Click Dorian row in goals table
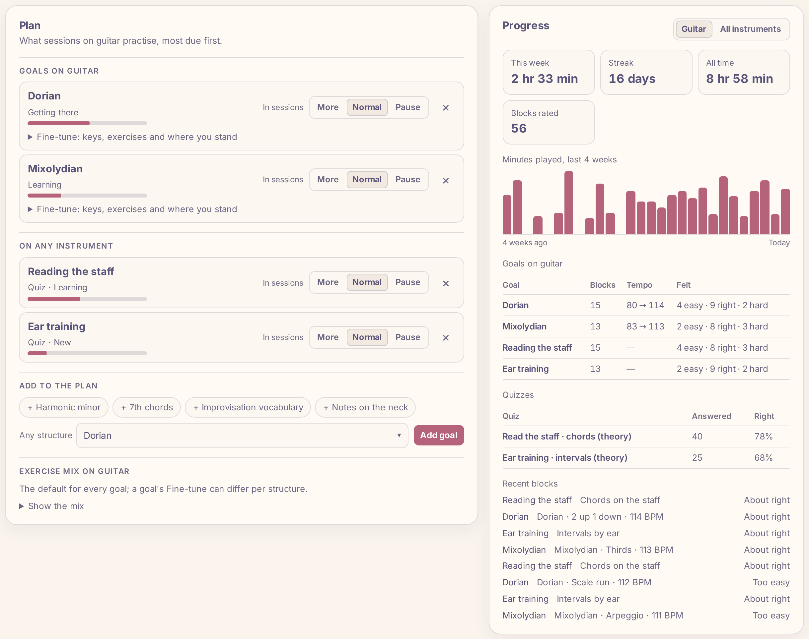The image size is (809, 639). point(646,305)
